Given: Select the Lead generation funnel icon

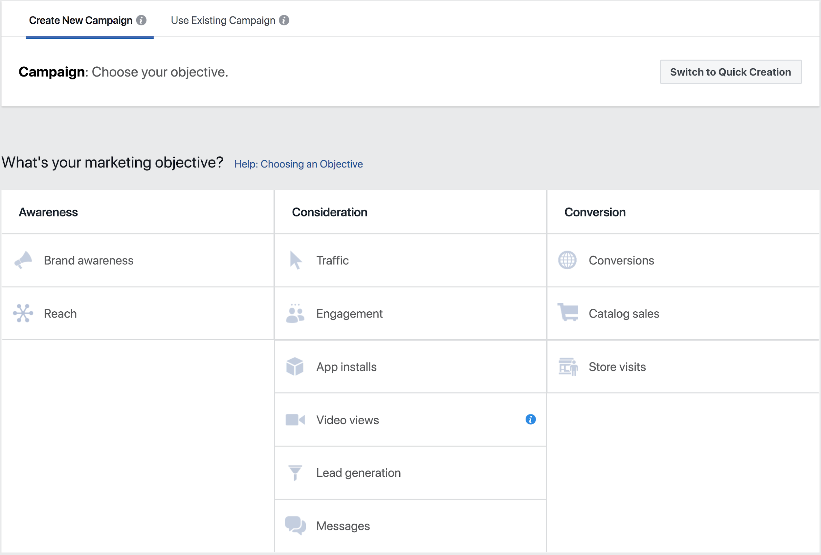Looking at the screenshot, I should 295,472.
